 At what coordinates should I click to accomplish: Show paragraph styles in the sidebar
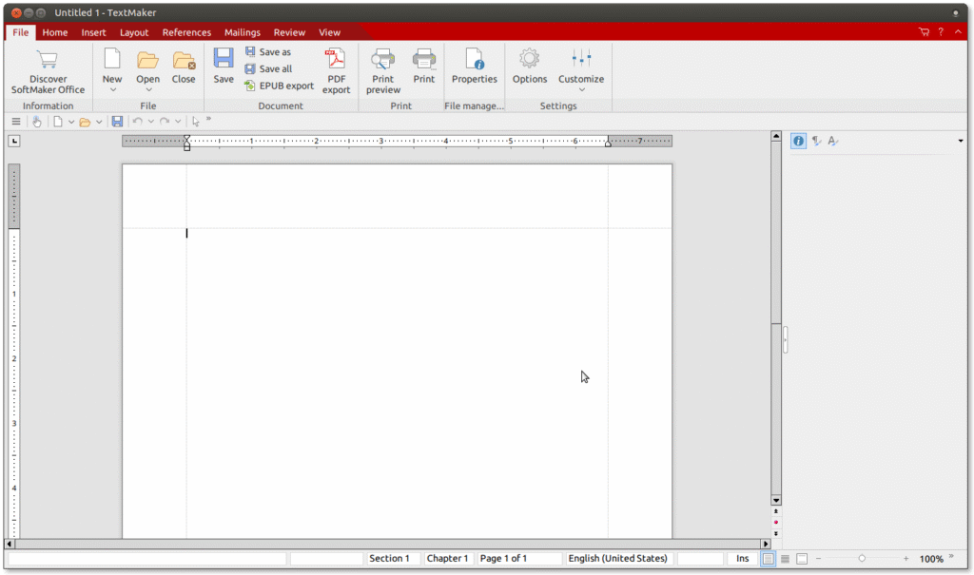pos(816,141)
